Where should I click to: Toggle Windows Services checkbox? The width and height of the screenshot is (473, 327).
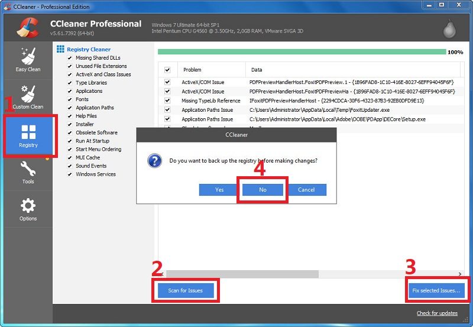(70, 174)
